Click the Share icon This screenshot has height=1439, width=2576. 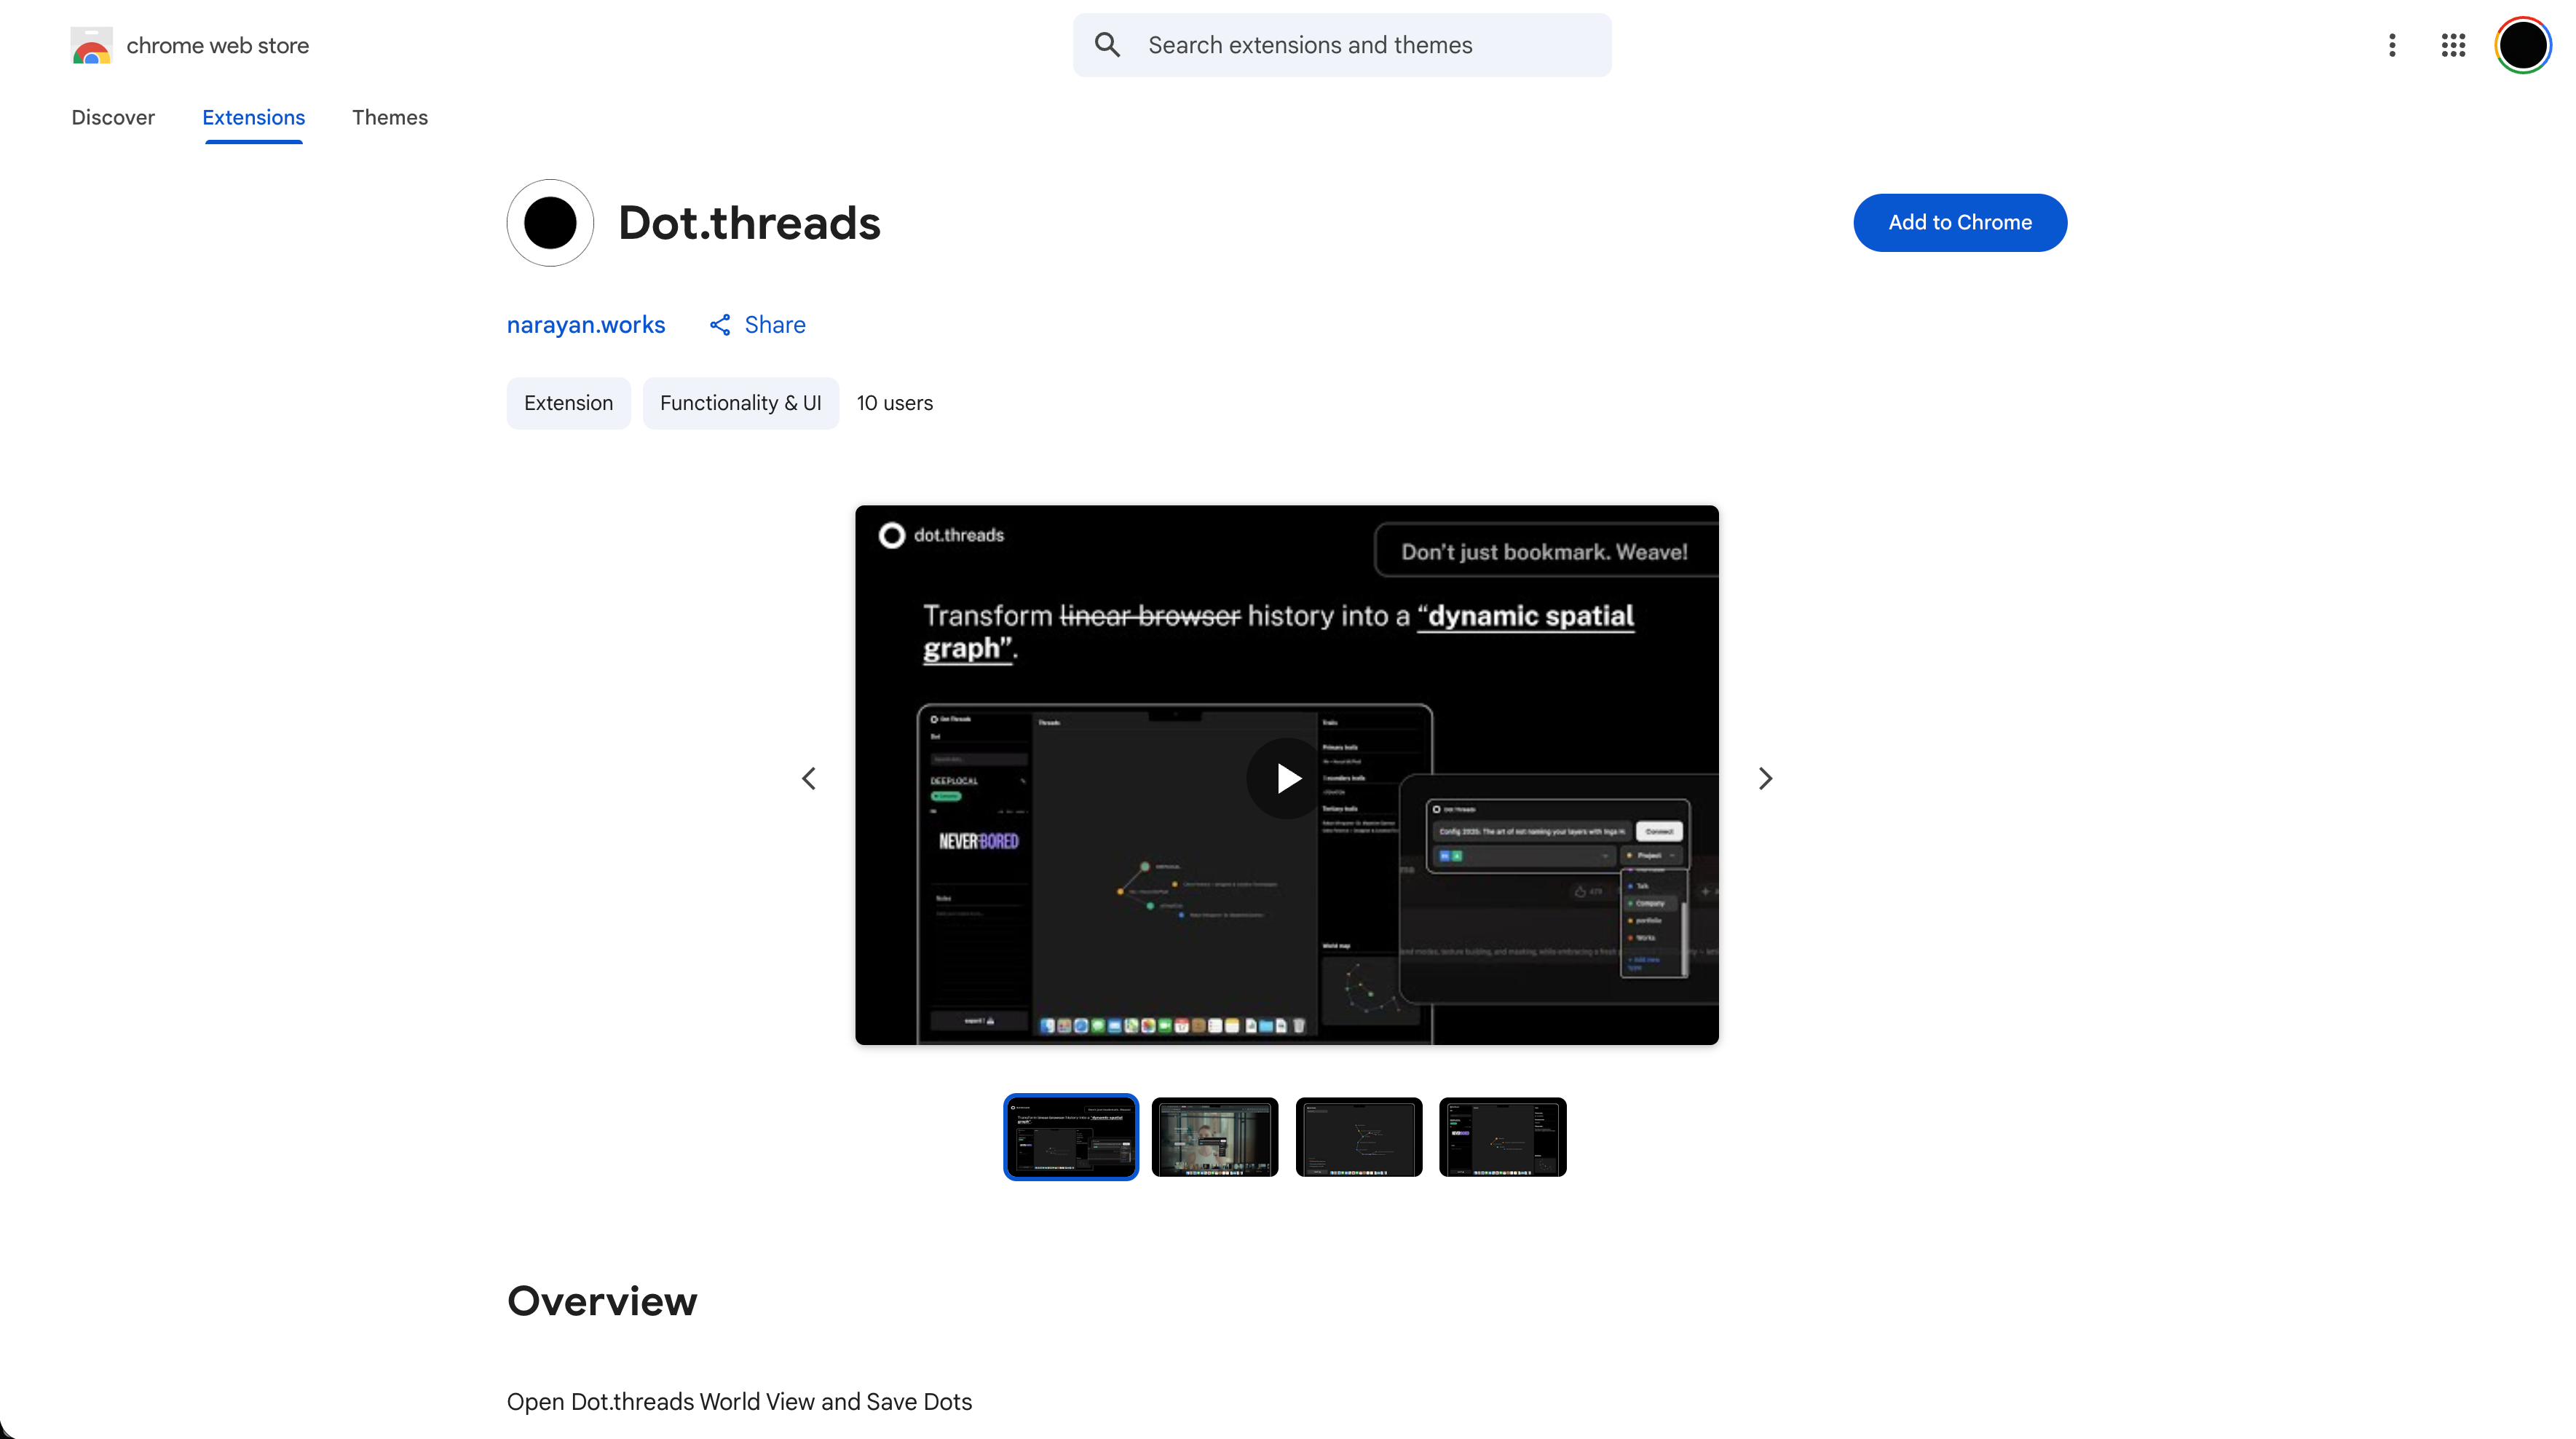pyautogui.click(x=720, y=325)
